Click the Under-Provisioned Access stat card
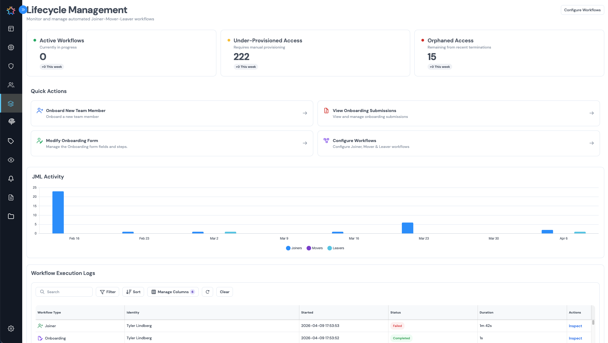 pyautogui.click(x=315, y=53)
